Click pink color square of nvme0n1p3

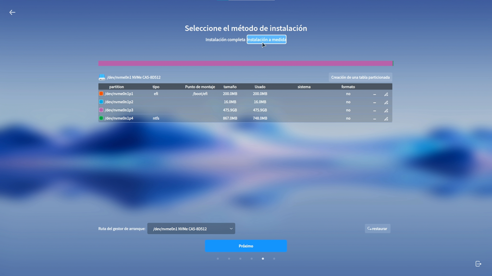101,110
